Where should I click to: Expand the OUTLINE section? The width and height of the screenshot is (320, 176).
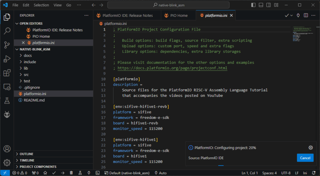click(x=27, y=154)
